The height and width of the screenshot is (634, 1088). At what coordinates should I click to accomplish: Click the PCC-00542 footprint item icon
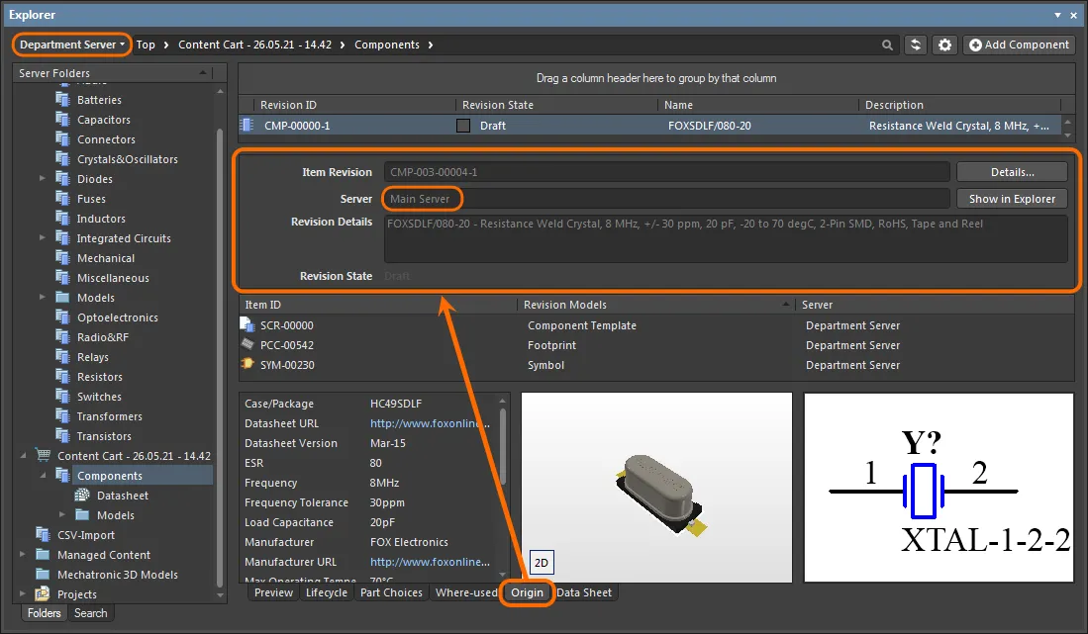pos(247,344)
